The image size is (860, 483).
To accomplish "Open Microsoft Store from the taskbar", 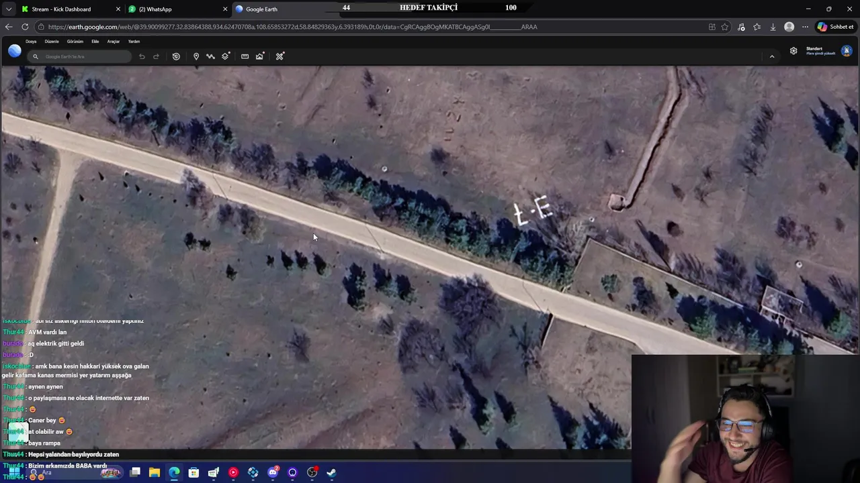I will pyautogui.click(x=193, y=472).
